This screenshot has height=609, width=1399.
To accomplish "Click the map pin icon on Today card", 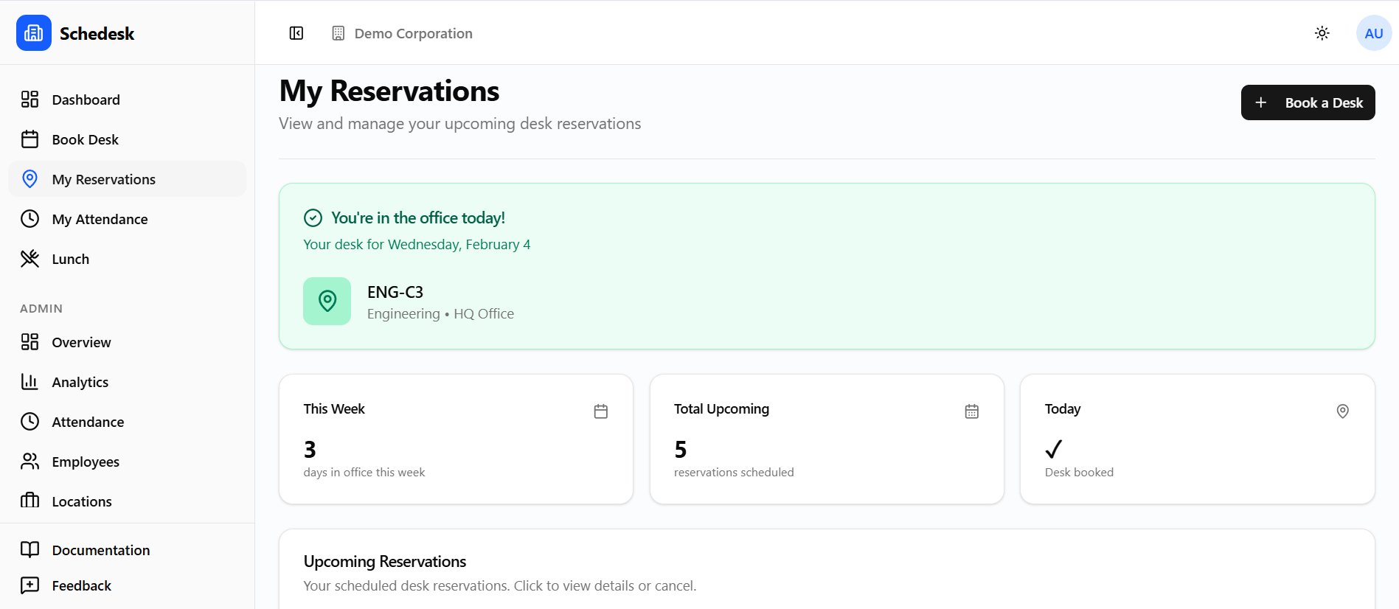I will (x=1342, y=411).
